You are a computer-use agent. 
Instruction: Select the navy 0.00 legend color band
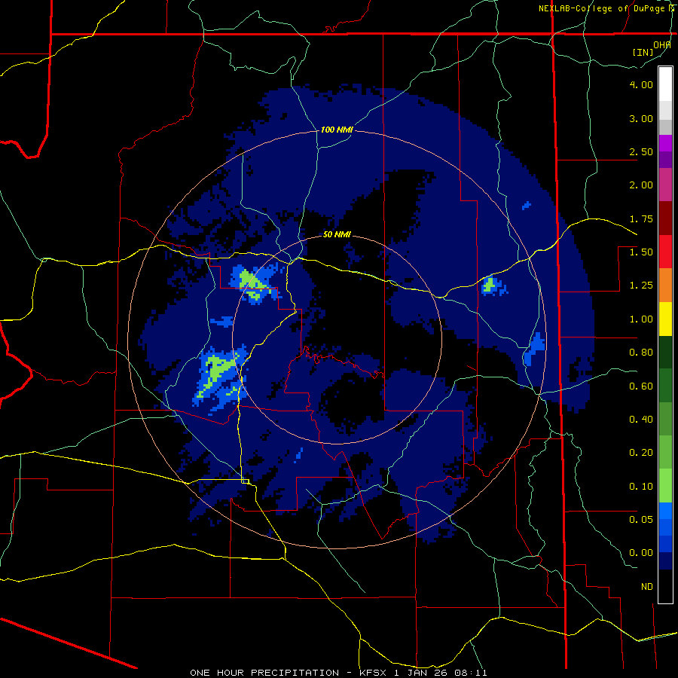tap(665, 560)
